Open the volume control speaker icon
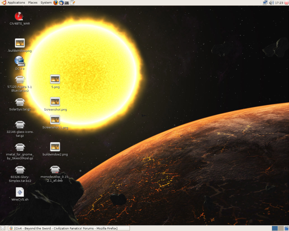Viewport: 289px width, 231px height. [x=271, y=3]
